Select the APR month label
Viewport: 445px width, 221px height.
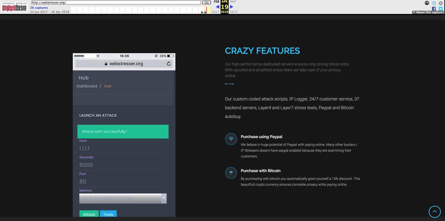pos(224,2)
